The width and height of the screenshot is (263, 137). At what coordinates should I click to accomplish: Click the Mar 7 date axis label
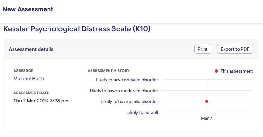[207, 118]
